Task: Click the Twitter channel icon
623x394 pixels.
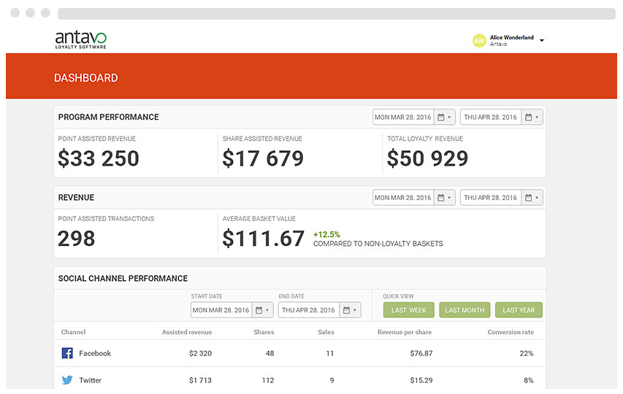Action: (x=67, y=380)
